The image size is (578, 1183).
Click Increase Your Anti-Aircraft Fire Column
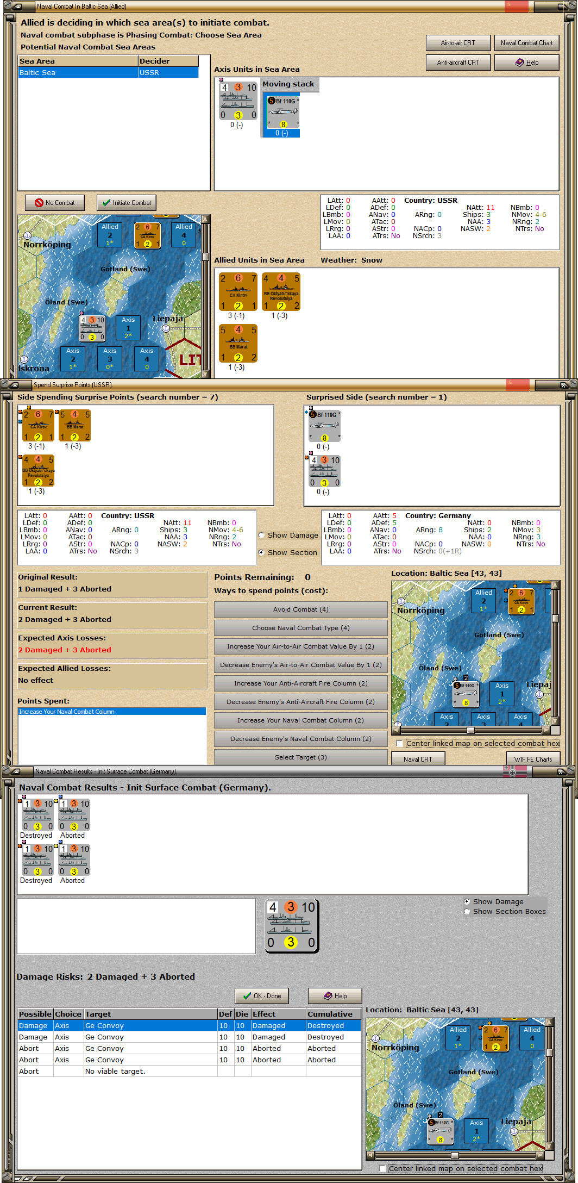[300, 683]
